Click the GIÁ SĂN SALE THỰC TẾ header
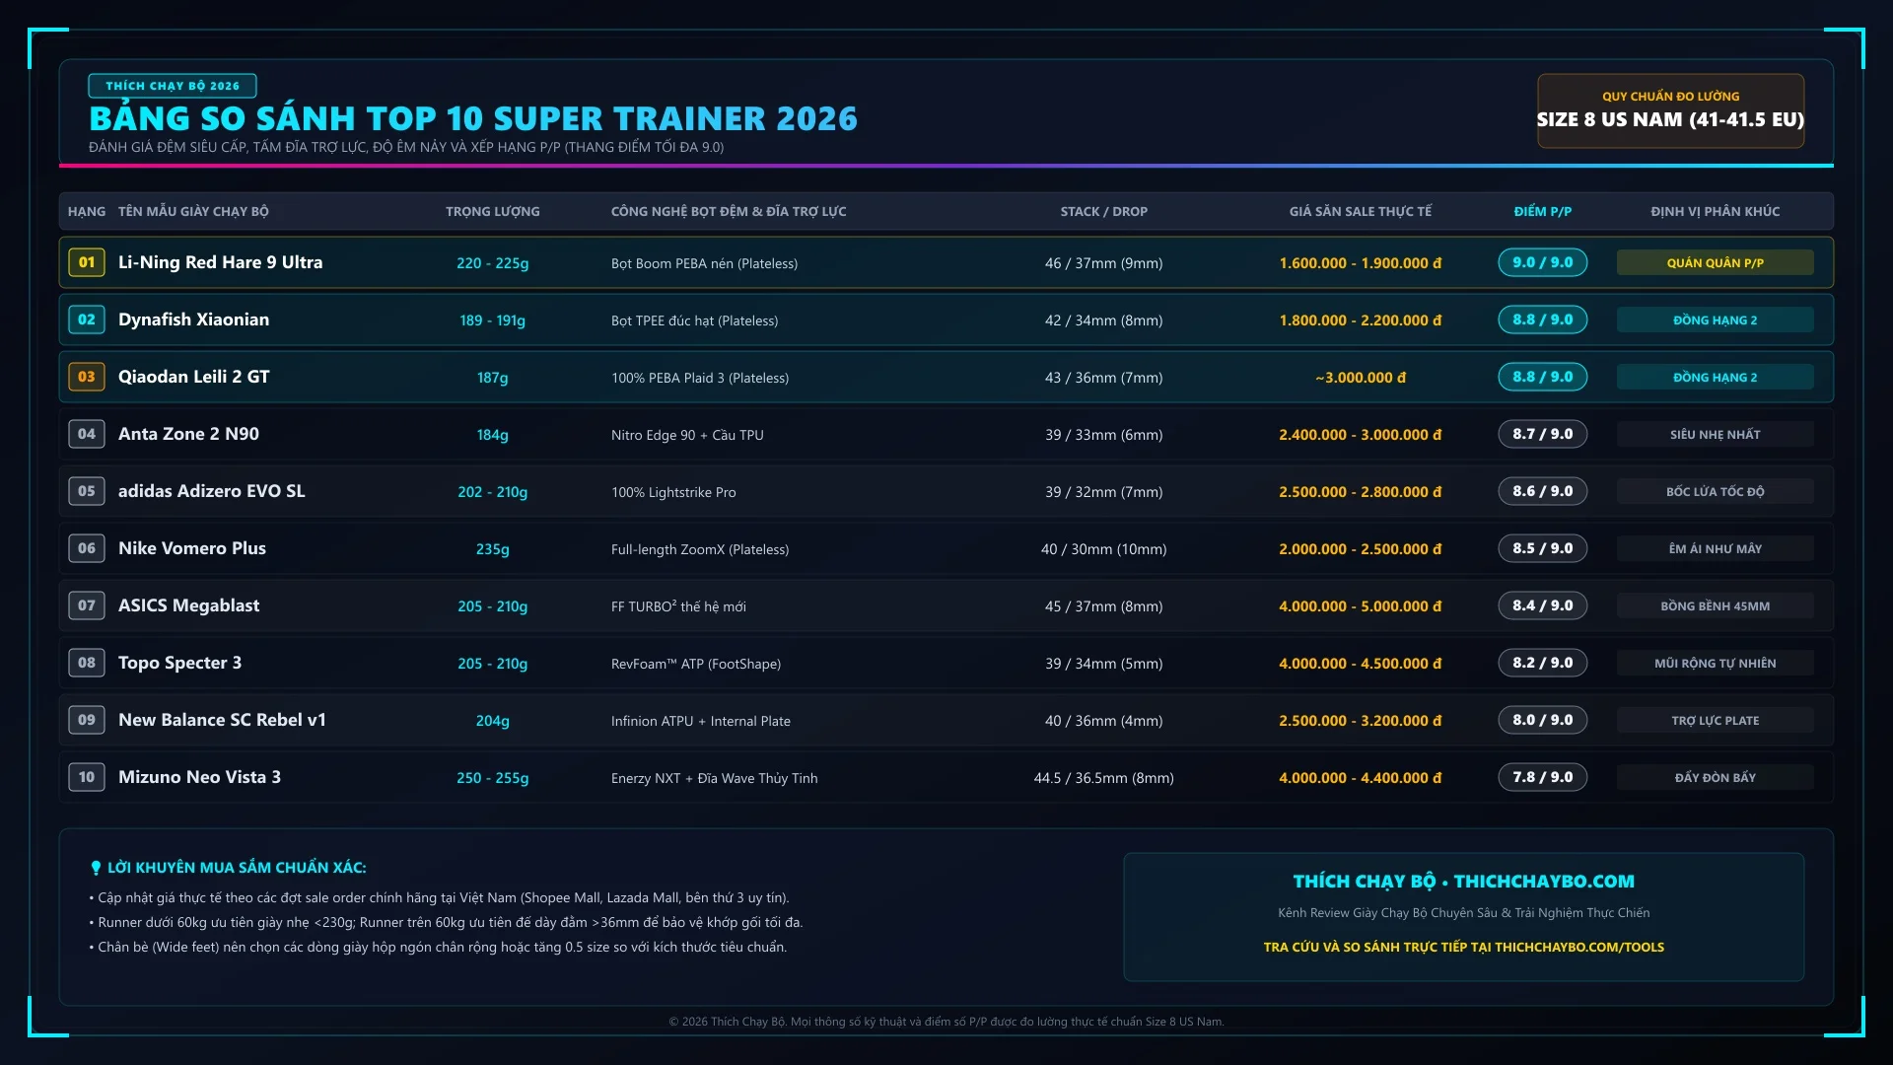 point(1361,211)
